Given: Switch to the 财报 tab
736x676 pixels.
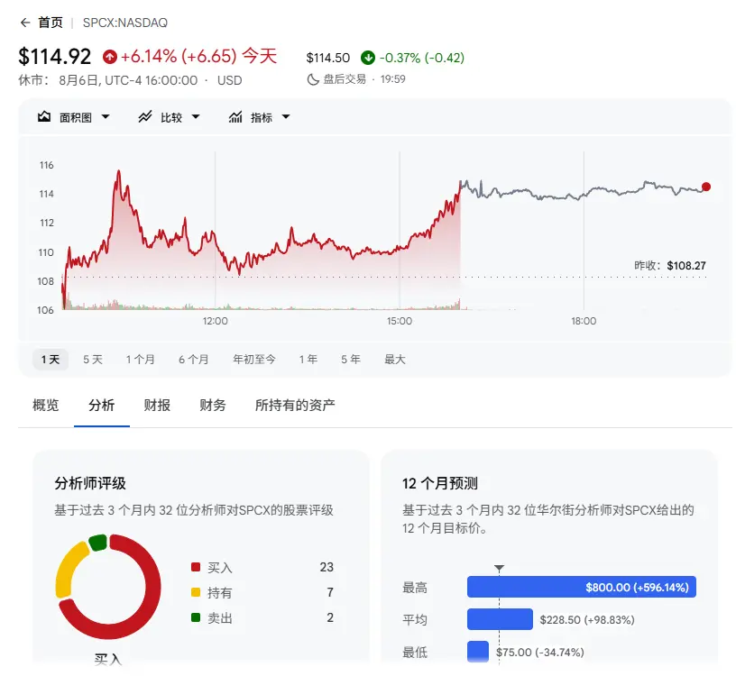Looking at the screenshot, I should click(157, 405).
